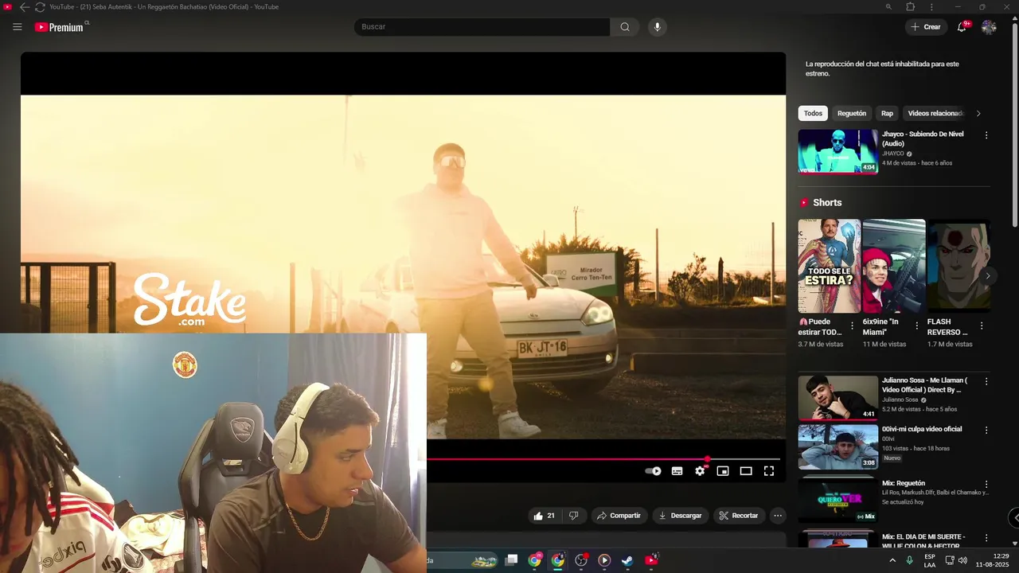
Task: Open Shorts video 6ix9ine In Miami
Action: (894, 266)
